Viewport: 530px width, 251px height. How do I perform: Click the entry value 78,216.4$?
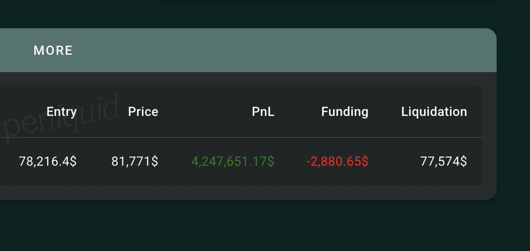point(48,161)
